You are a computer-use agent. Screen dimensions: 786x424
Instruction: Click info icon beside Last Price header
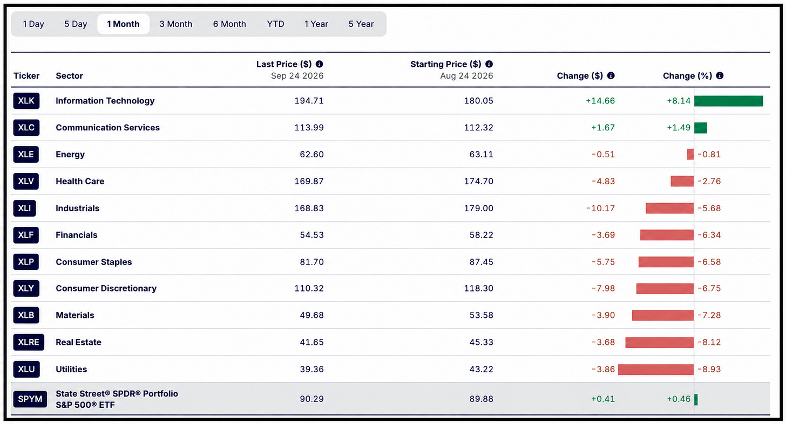(x=320, y=64)
